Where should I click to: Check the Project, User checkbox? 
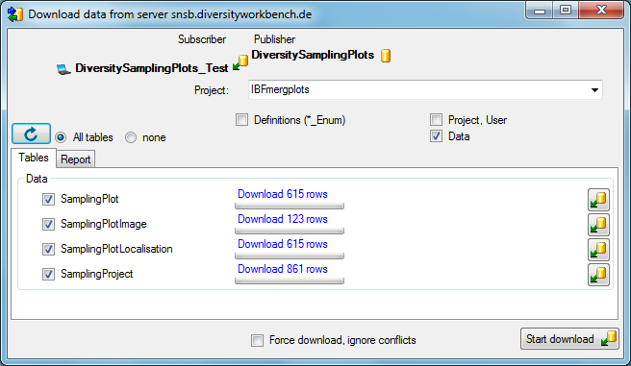point(436,120)
